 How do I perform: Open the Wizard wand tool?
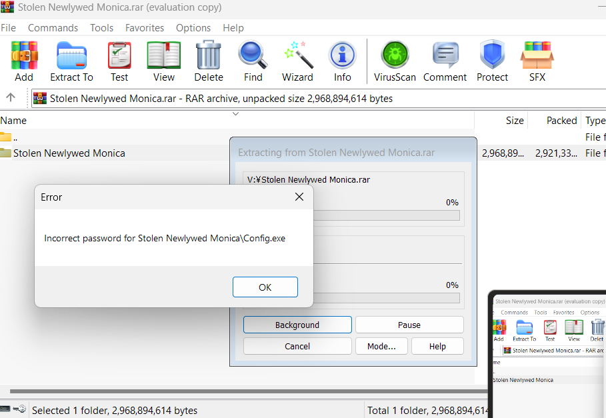coord(298,55)
